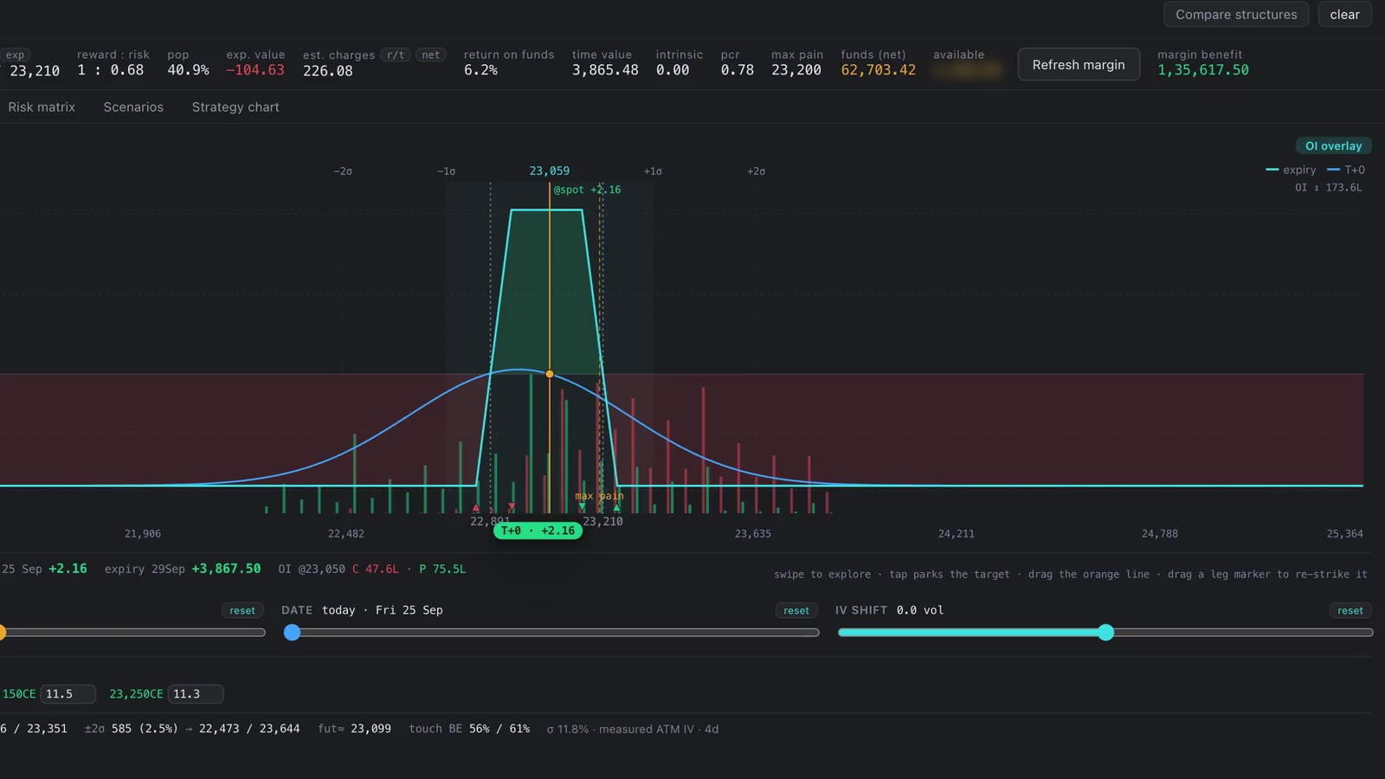Click the orange spot dot on the T+0 curve
Viewport: 1385px width, 779px height.
550,374
